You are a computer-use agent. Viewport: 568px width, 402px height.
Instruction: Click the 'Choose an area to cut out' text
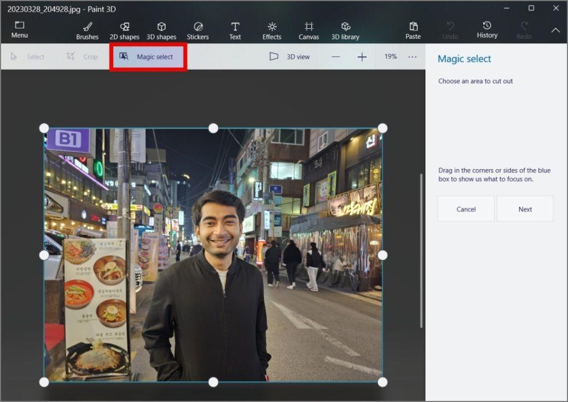click(475, 81)
